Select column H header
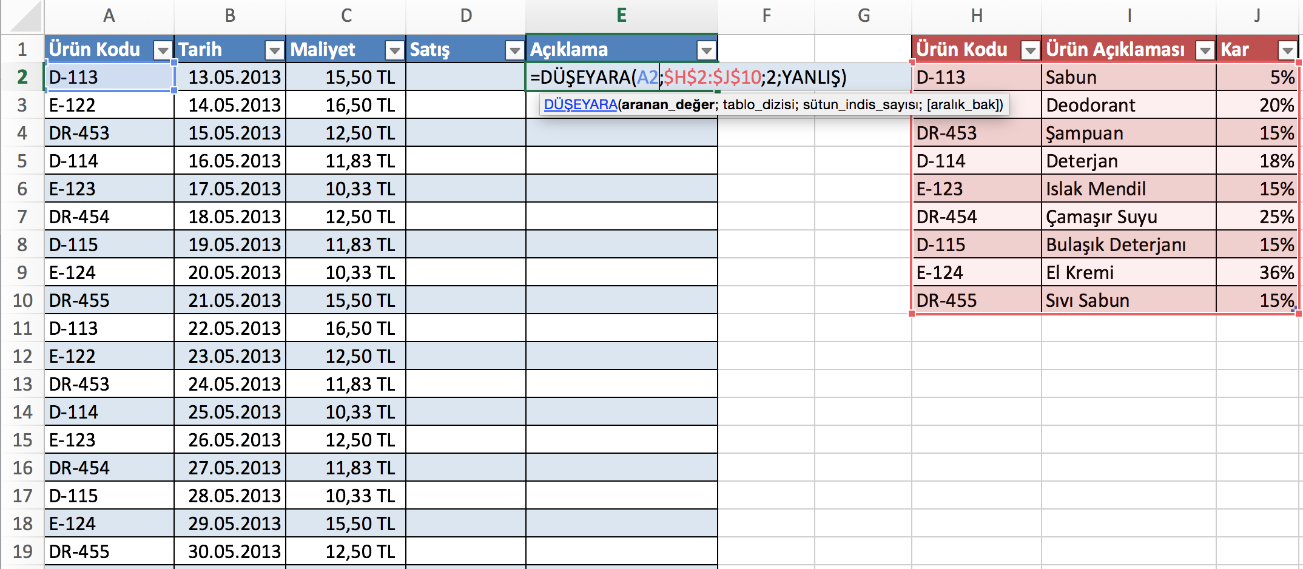The image size is (1303, 569). click(x=976, y=16)
